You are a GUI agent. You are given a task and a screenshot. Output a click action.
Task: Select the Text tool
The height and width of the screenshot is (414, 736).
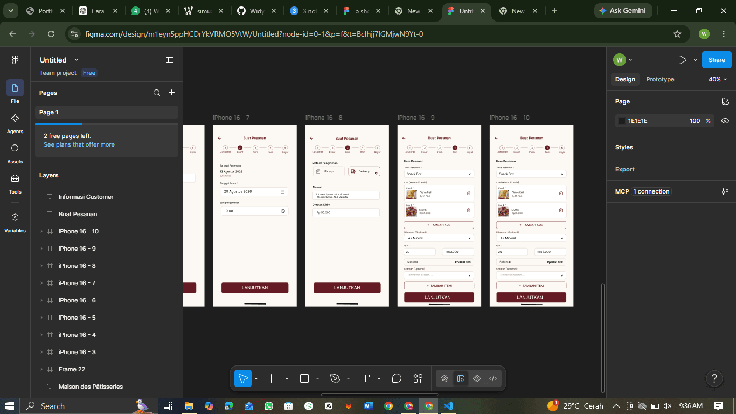(366, 378)
